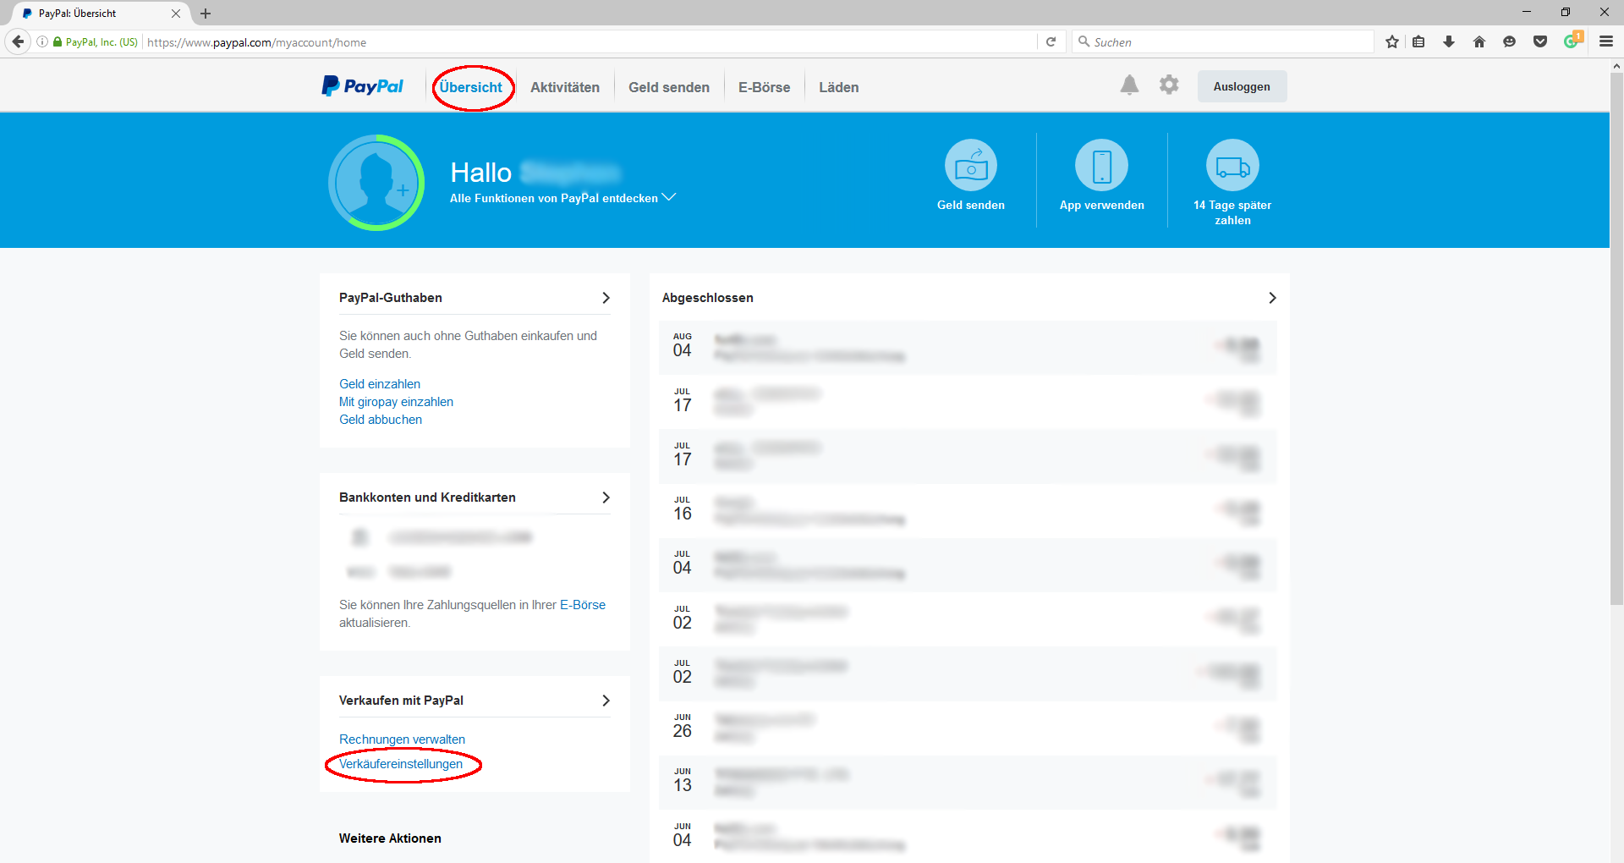
Task: Click the browser home icon
Action: (1479, 41)
